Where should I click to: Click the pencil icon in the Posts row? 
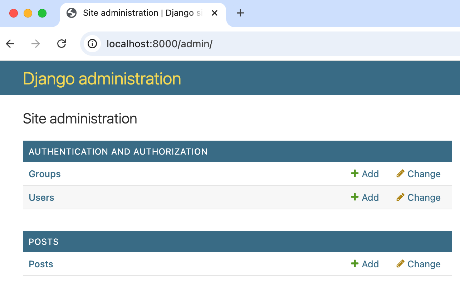400,264
